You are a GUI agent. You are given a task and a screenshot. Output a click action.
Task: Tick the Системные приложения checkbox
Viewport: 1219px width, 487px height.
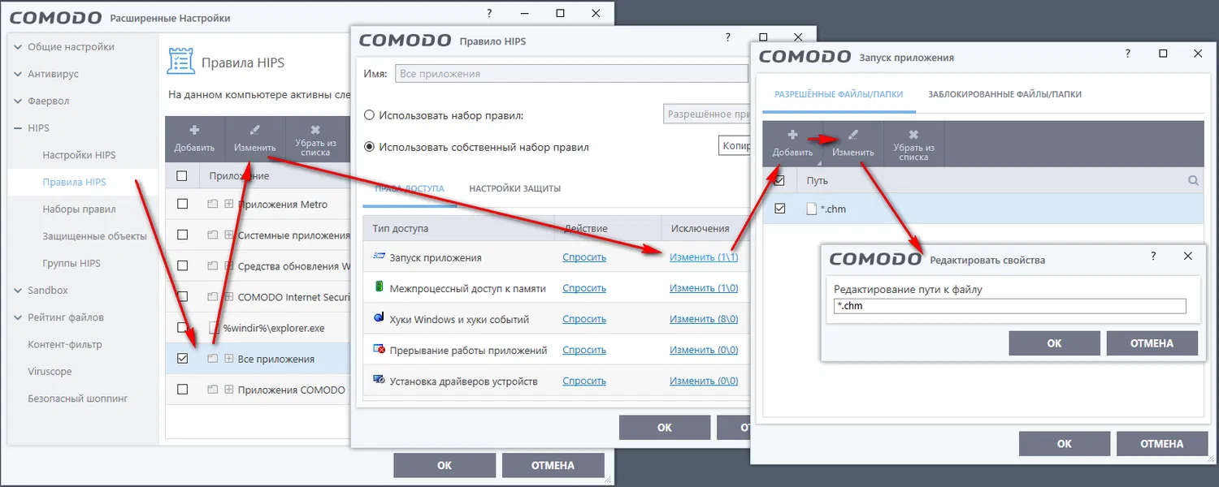[182, 235]
